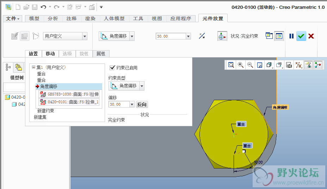This screenshot has height=189, width=327.
Task: Click the Close window icon in quick toolbar
Action: click(92, 7)
